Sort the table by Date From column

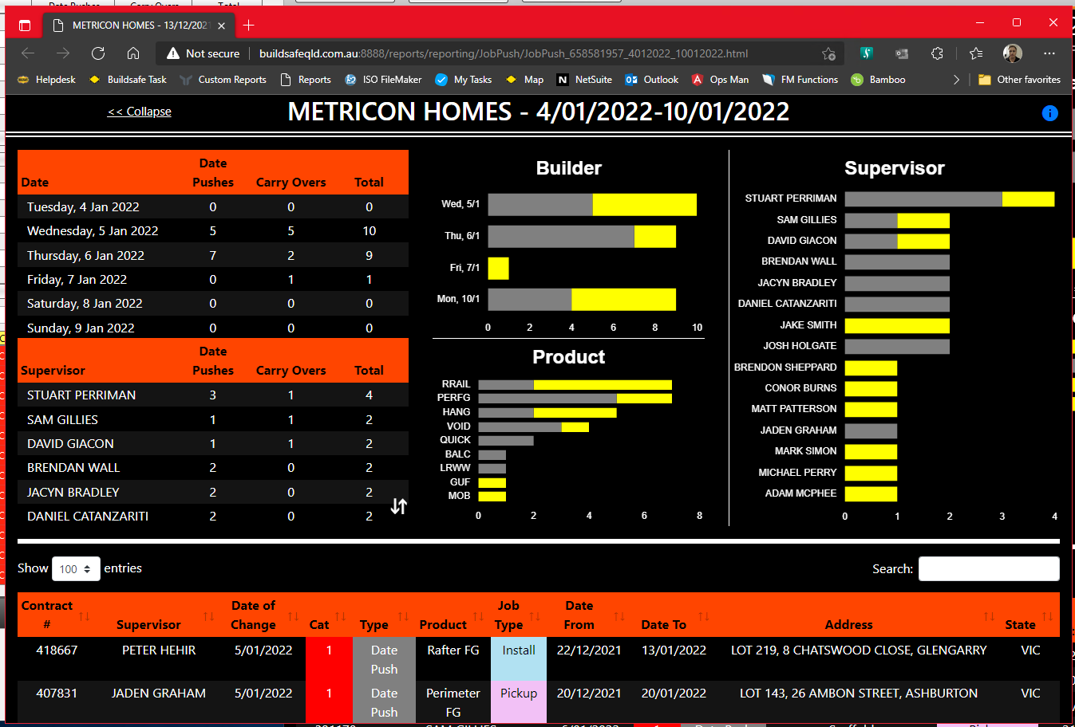(589, 615)
